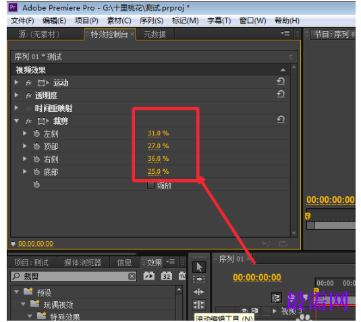This screenshot has width=361, height=322.
Task: Open the 项目(P) menu
Action: (x=86, y=21)
